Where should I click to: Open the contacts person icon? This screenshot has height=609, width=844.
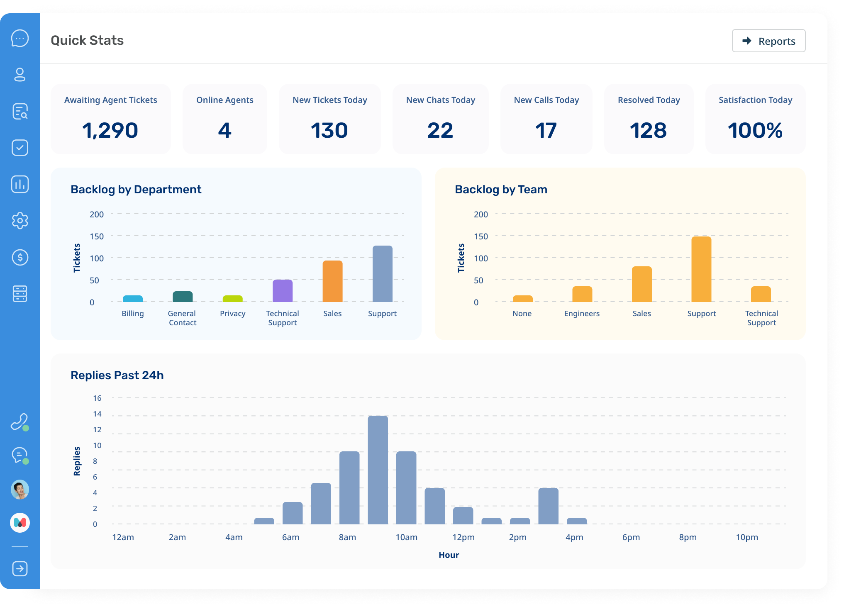[20, 75]
